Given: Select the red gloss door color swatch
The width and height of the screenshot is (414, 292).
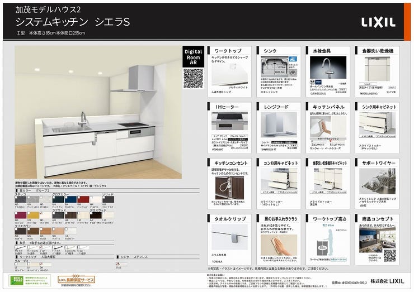Looking at the screenshot, I should coord(83,199).
